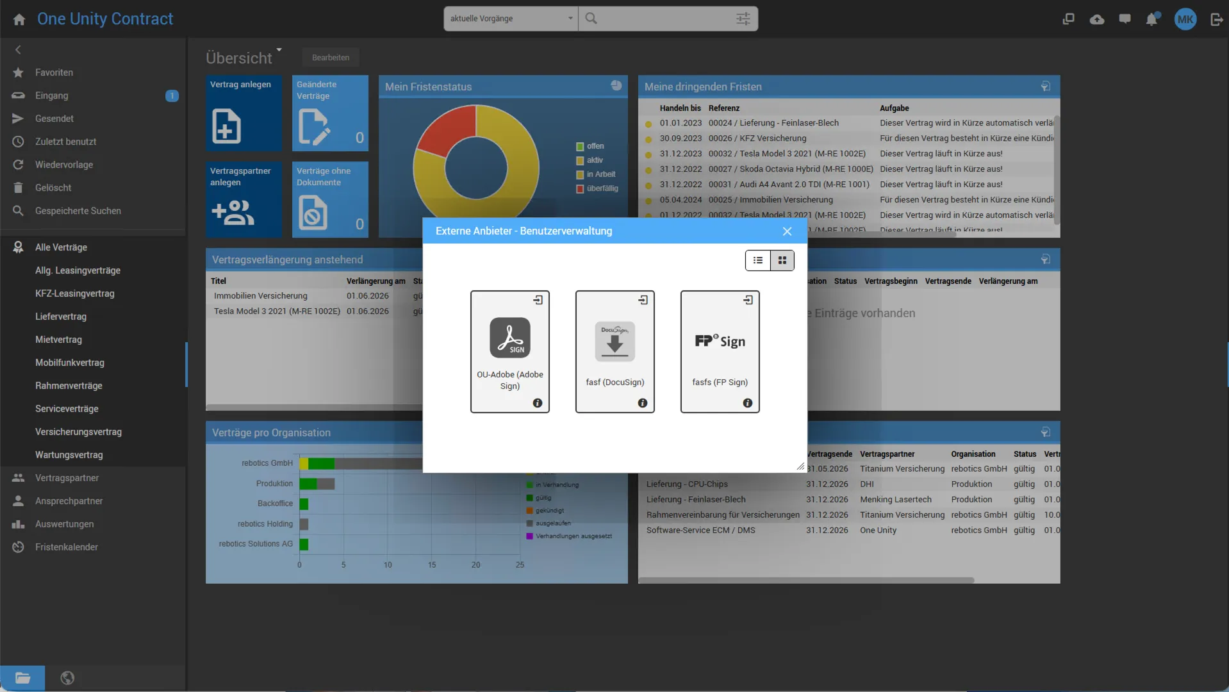This screenshot has height=692, width=1229.
Task: Open the aktuelle Vorgänge dropdown
Action: [511, 19]
